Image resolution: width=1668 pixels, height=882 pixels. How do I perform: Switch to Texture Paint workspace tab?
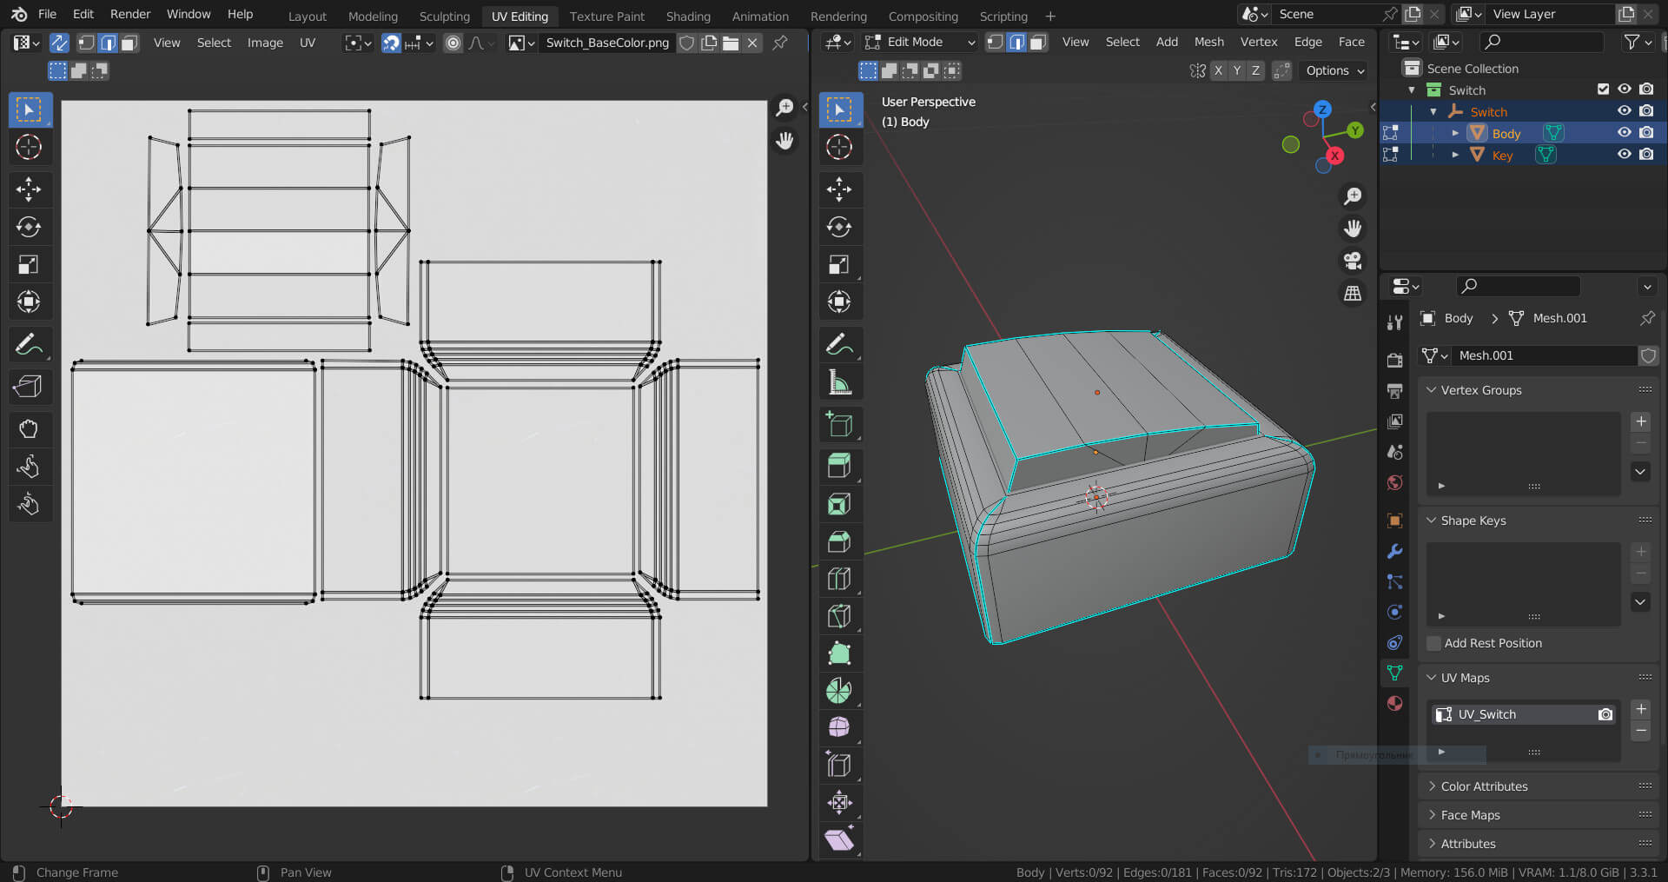pyautogui.click(x=607, y=16)
